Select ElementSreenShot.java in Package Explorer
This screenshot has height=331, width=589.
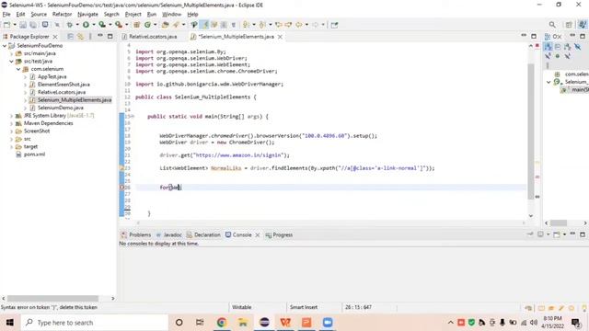pyautogui.click(x=64, y=85)
